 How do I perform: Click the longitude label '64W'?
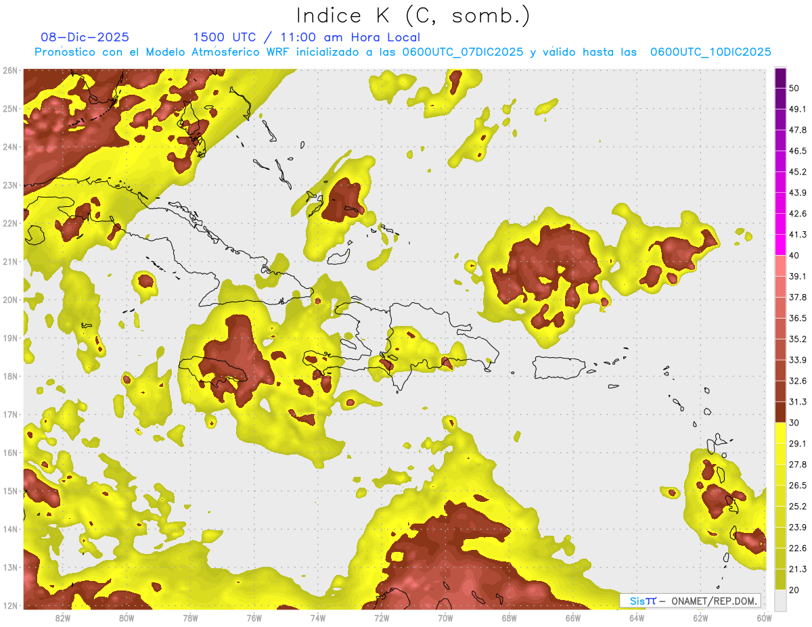pos(637,618)
